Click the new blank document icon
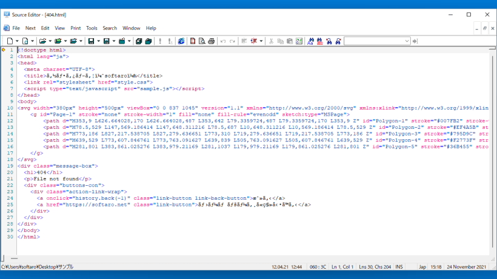 point(10,41)
